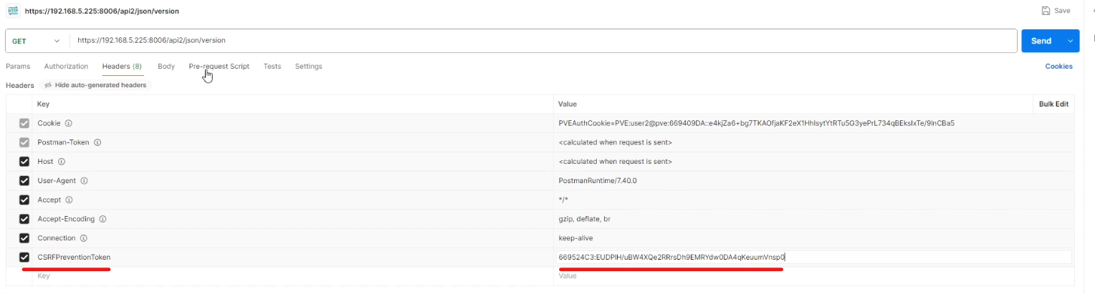Click the info icon beside Host
1095x294 pixels.
[x=61, y=162]
